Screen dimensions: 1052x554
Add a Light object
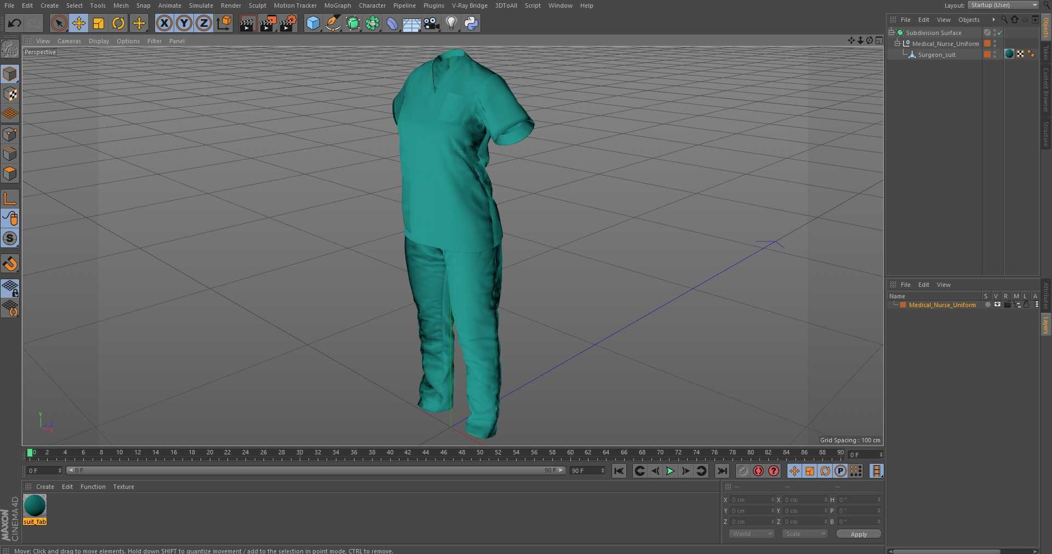click(451, 23)
